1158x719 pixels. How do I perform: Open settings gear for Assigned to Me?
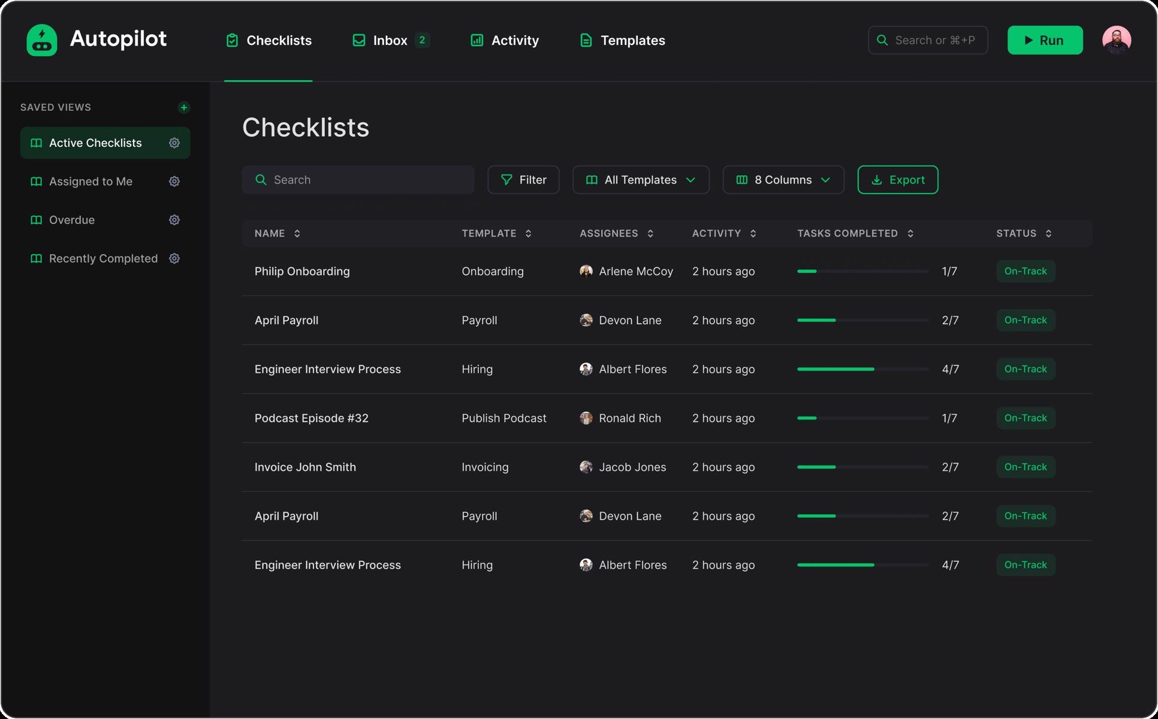coord(174,181)
